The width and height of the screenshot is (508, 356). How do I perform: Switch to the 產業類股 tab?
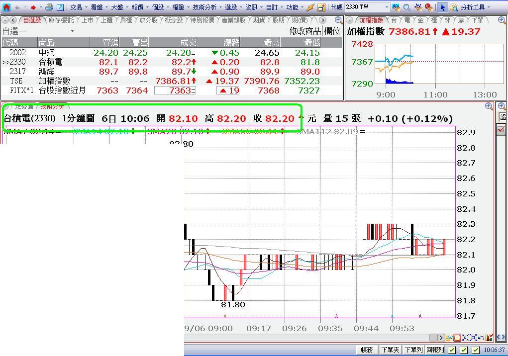(x=233, y=20)
